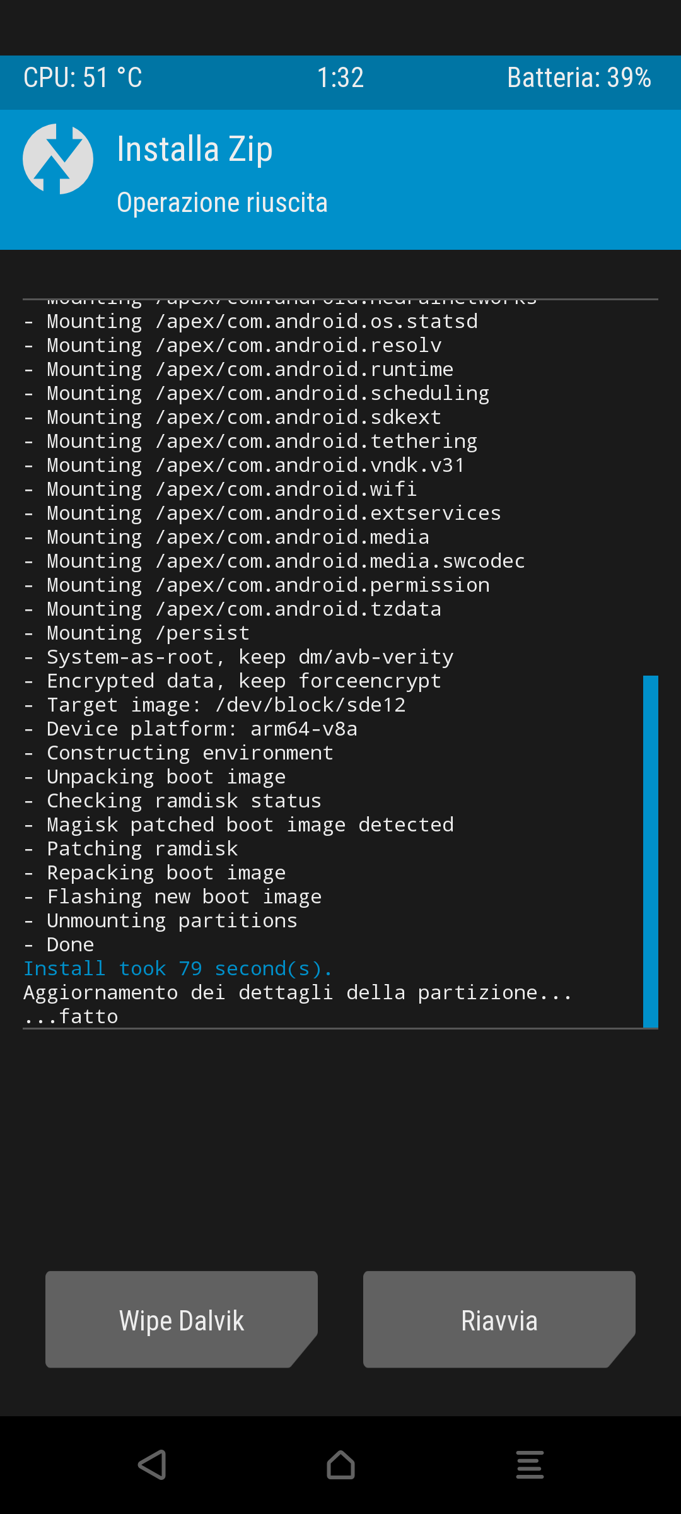Tap the TWRP logo icon
The width and height of the screenshot is (681, 1514).
click(58, 159)
